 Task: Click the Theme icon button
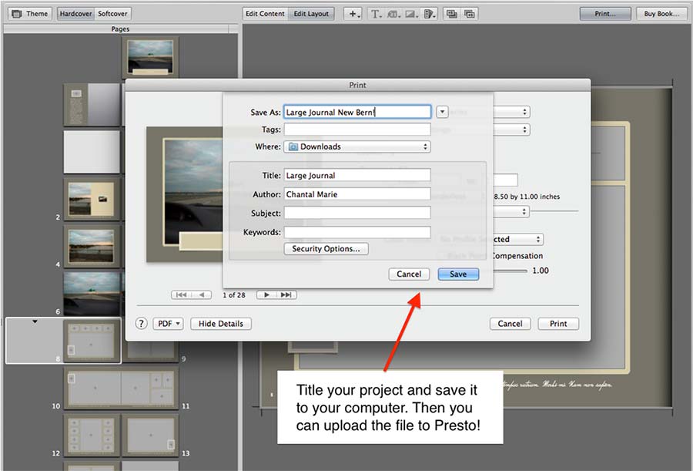(30, 14)
